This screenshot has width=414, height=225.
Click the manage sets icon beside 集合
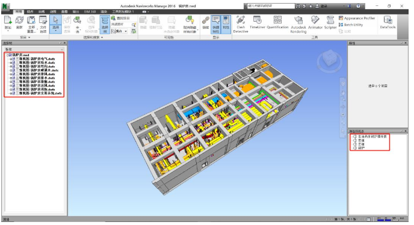[134, 31]
